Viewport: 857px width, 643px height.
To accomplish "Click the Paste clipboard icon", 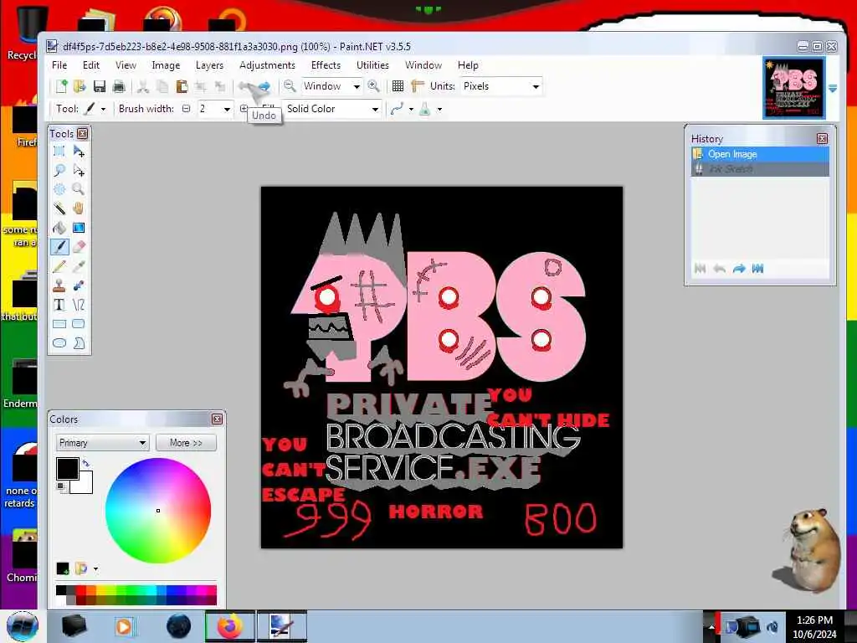I will [182, 86].
